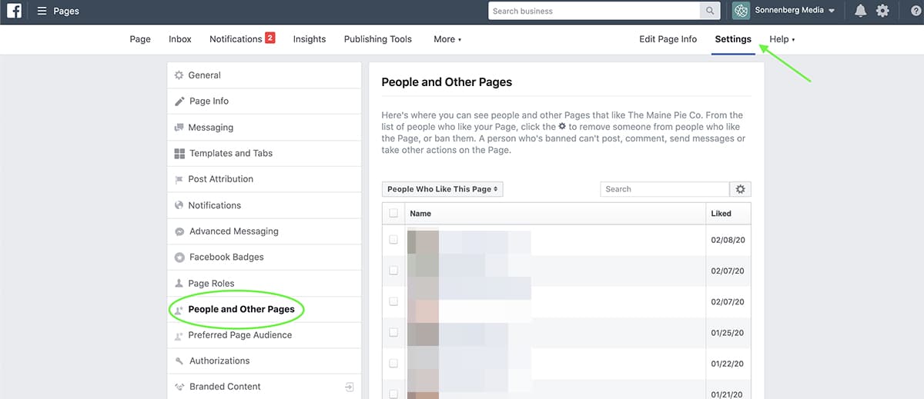The width and height of the screenshot is (924, 399).
Task: Click the 02/08/20 liked date cell
Action: [728, 240]
